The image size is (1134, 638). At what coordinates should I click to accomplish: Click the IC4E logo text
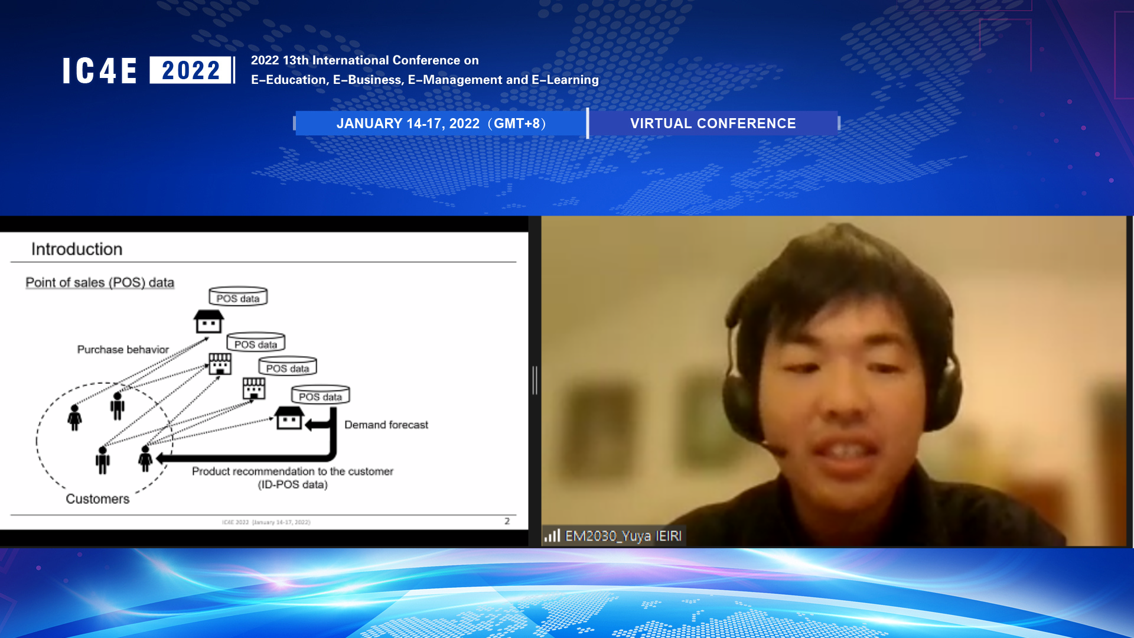click(x=100, y=71)
